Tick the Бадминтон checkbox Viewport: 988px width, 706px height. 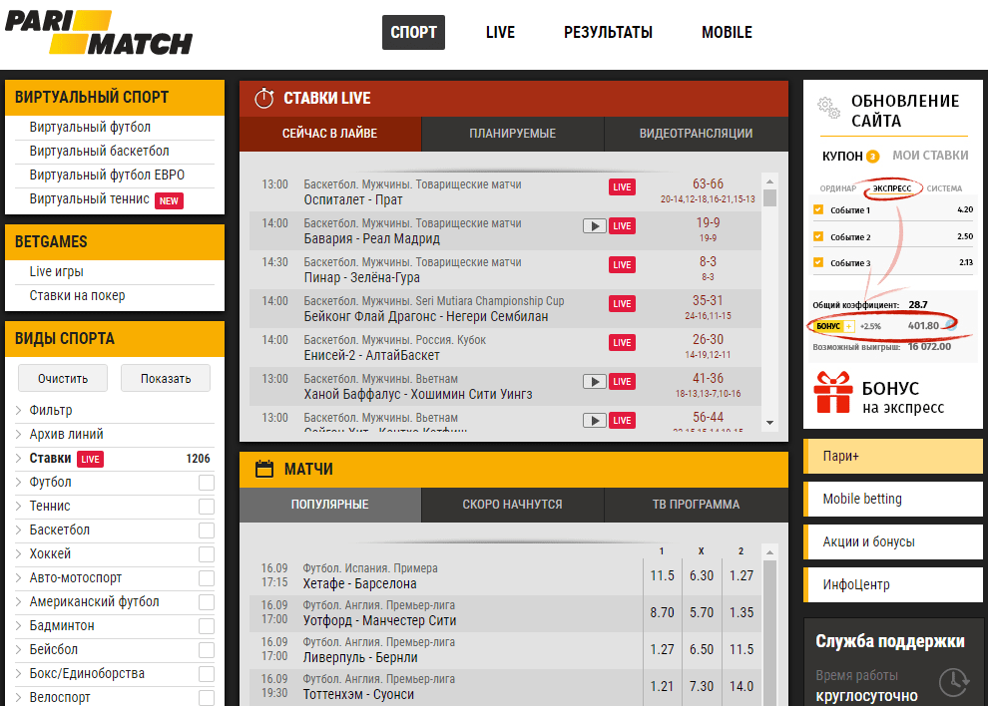[206, 626]
